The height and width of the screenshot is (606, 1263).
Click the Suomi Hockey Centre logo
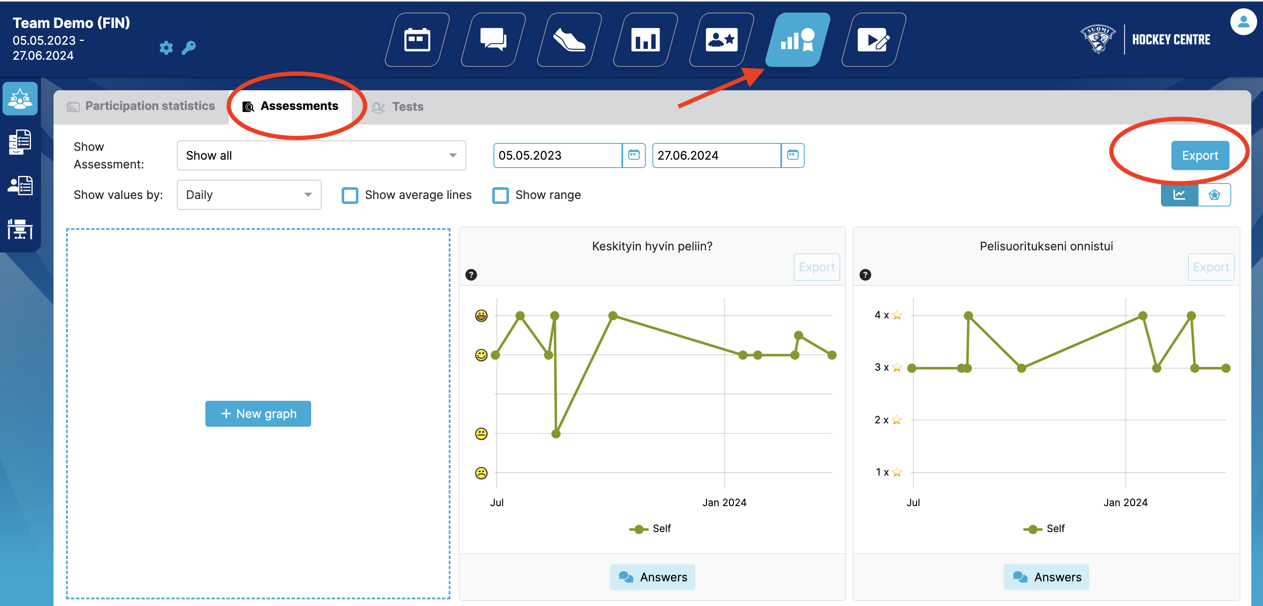point(1145,39)
